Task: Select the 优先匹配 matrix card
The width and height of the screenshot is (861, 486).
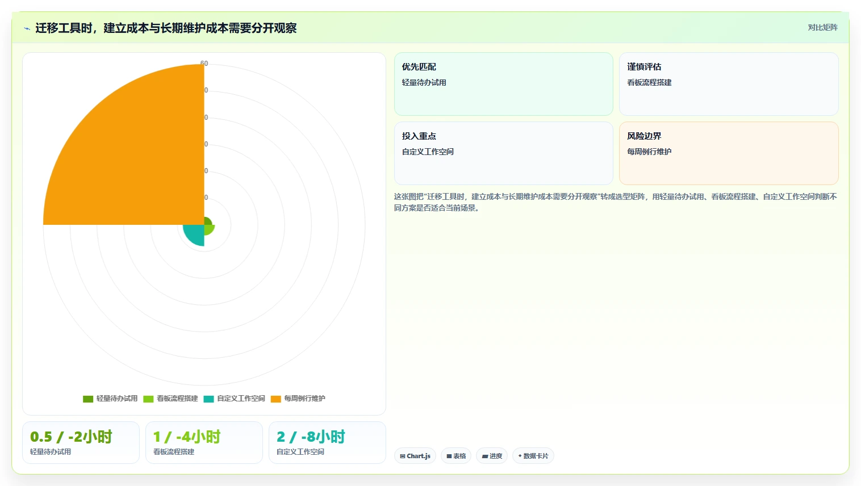Action: pos(504,84)
